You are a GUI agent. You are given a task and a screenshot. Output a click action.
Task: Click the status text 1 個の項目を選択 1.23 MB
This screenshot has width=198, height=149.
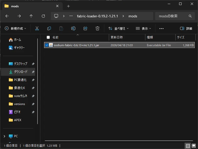point(40,146)
